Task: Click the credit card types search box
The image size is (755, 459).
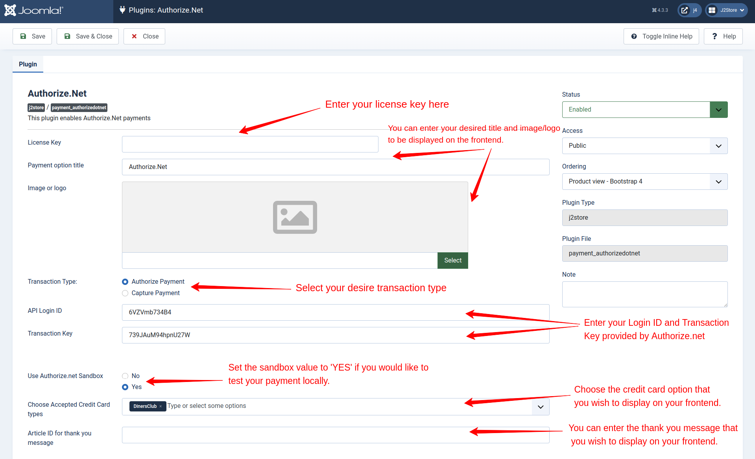Action: [x=348, y=406]
